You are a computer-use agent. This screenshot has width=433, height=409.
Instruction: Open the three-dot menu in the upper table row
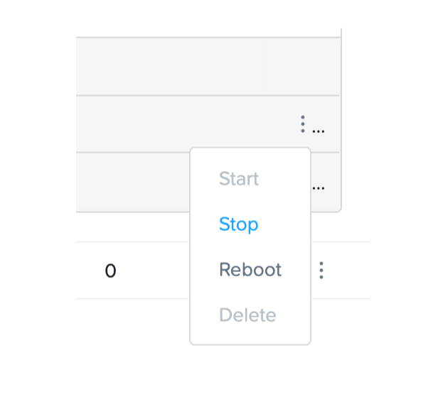[x=303, y=124]
